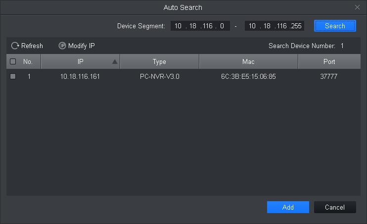The image size is (367, 224).
Task: Click the start segment first octet 10
Action: coord(178,26)
